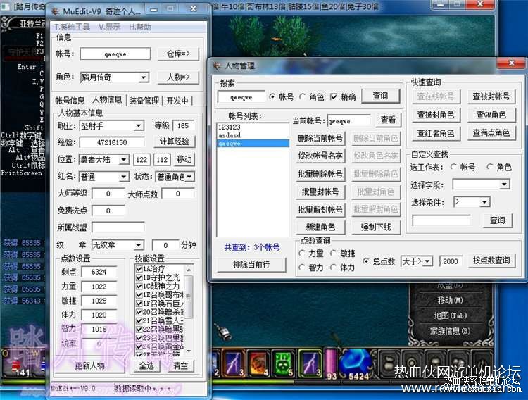This screenshot has height=400, width=528.
Task: Open the 选择条件 dropdown showing >
Action: click(484, 202)
